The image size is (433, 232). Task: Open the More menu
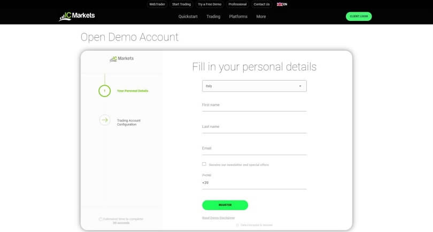pos(261,17)
